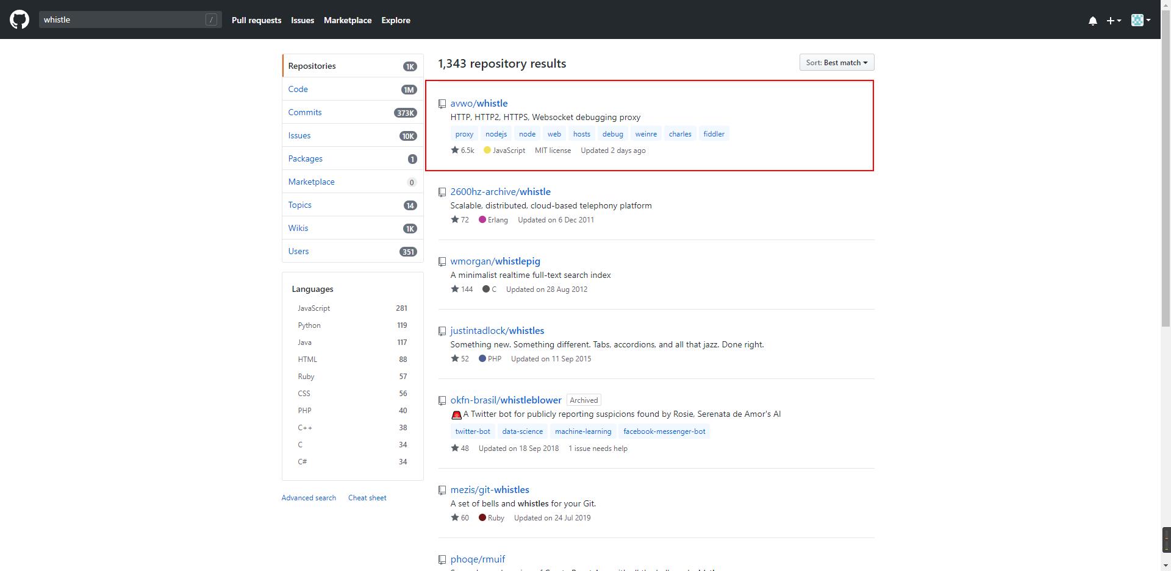This screenshot has width=1171, height=571.
Task: Click the slash shortcut icon in search box
Action: tap(211, 20)
